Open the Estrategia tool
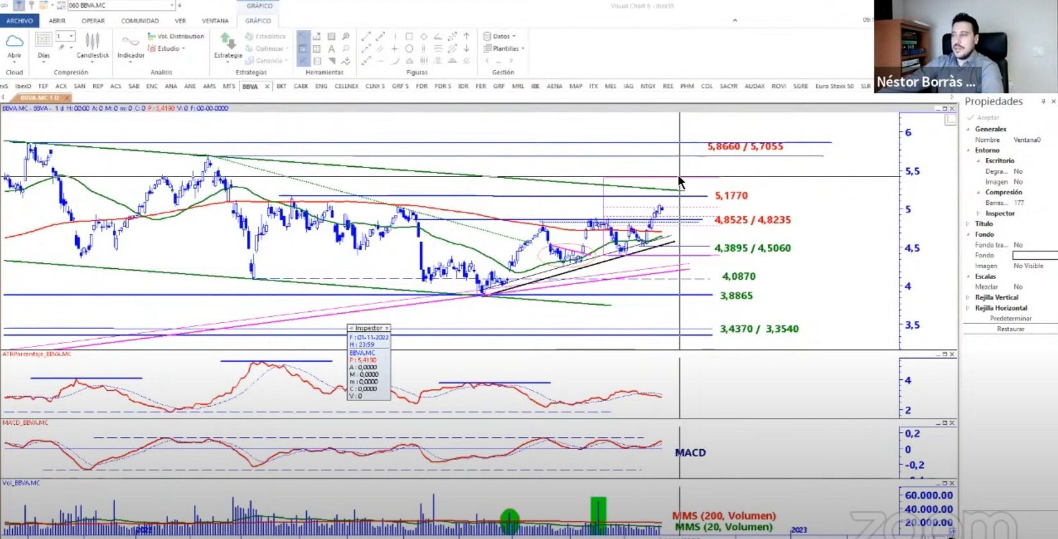This screenshot has height=539, width=1058. (228, 46)
